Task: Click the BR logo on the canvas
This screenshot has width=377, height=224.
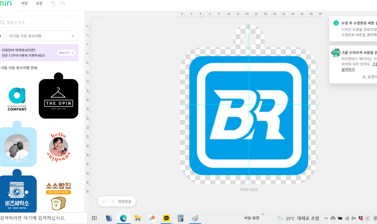Action: pos(249,114)
